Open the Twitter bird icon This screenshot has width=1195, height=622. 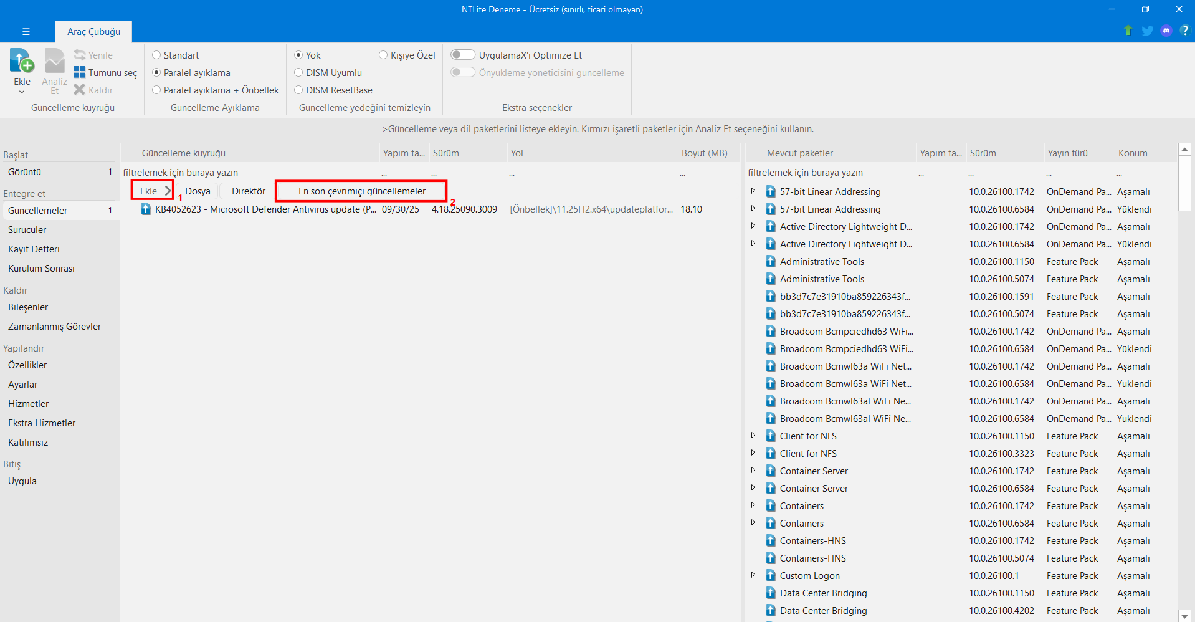[1147, 31]
